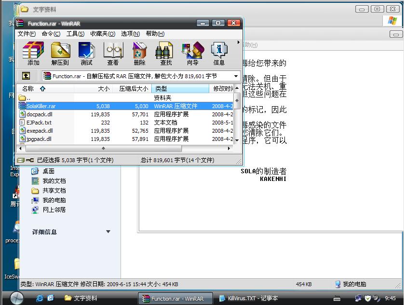Open the 选项(N) menu
Viewport: 404px width, 305px height.
pos(130,34)
